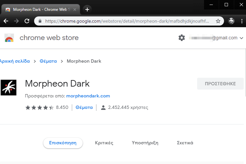Image resolution: width=246 pixels, height=164 pixels.
Task: Click the address bar URL
Action: point(127,21)
